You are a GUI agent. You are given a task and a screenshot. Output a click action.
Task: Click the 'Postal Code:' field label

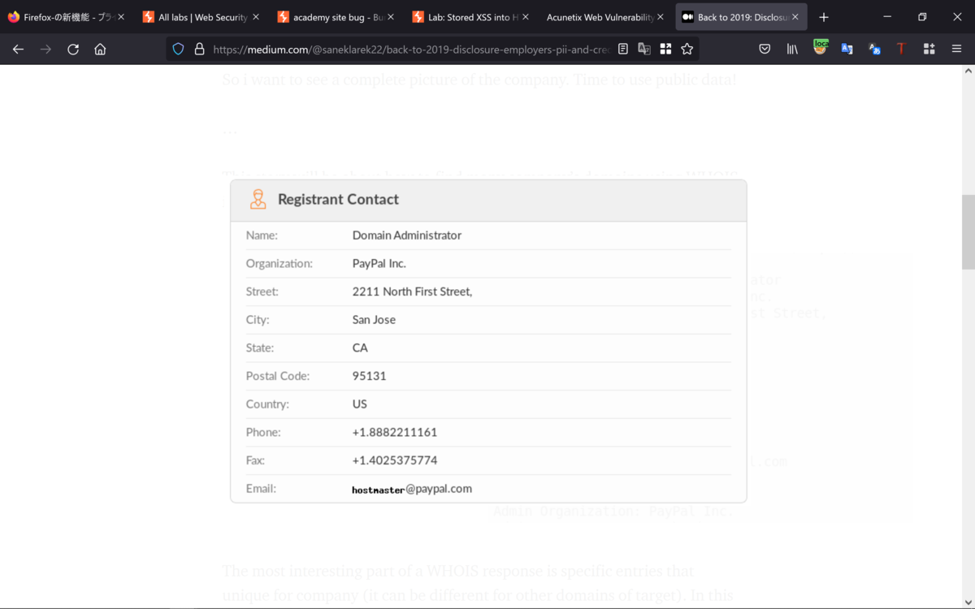pyautogui.click(x=278, y=376)
